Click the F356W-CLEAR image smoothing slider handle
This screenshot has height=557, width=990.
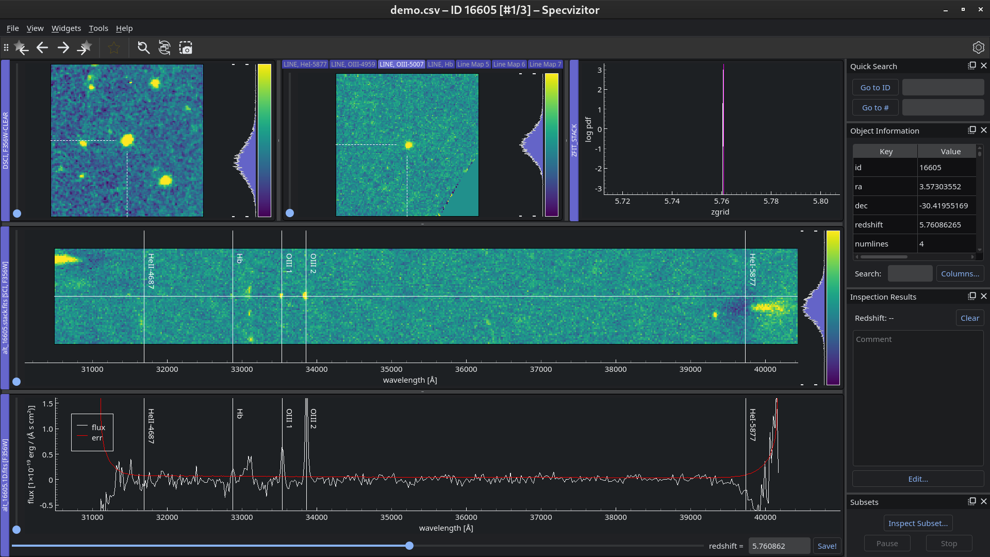17,214
